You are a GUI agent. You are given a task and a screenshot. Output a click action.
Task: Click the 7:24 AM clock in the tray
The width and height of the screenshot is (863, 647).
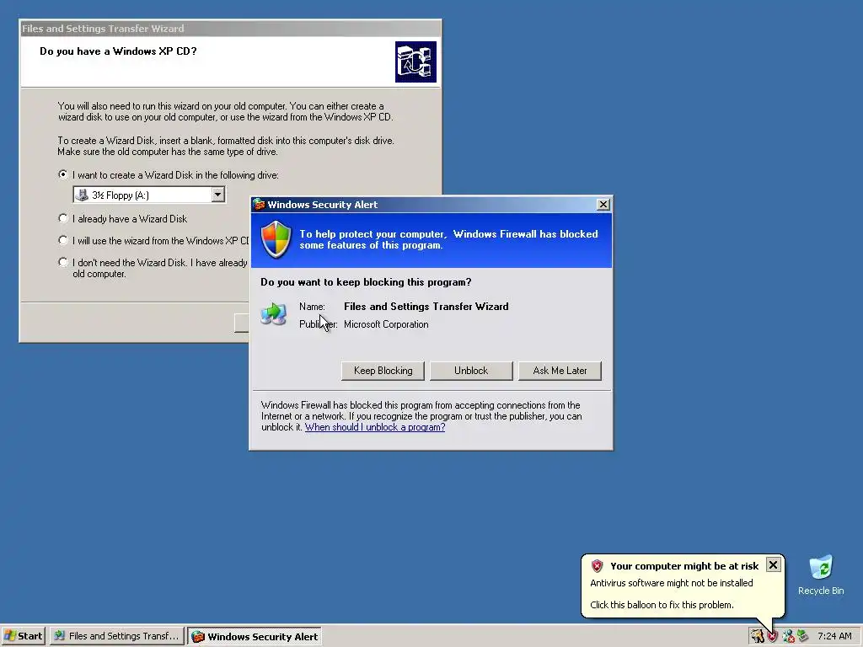pyautogui.click(x=834, y=636)
